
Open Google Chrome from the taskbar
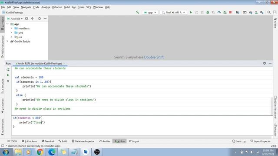[x=40, y=152]
